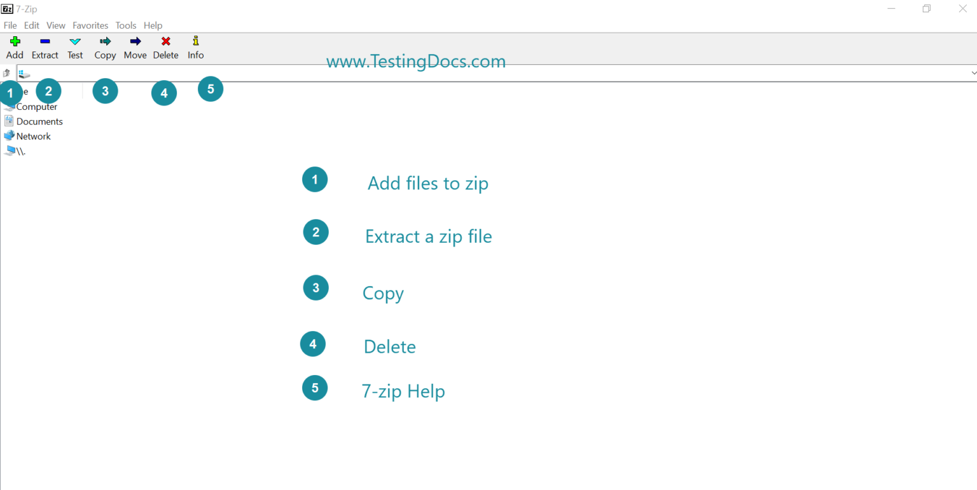Click the 7-Zip icon in the title bar
Viewport: 977px width, 490px height.
(6, 8)
